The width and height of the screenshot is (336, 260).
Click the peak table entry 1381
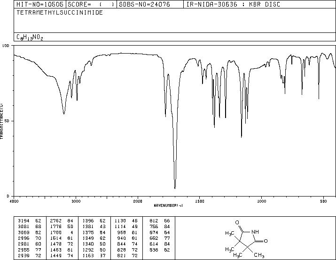[x=88, y=227]
